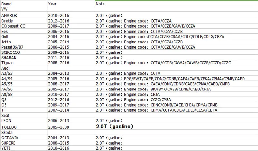Select the 'SCIROCCO' cell
Image resolution: width=258 pixels, height=151 pixels.
pyautogui.click(x=24, y=52)
